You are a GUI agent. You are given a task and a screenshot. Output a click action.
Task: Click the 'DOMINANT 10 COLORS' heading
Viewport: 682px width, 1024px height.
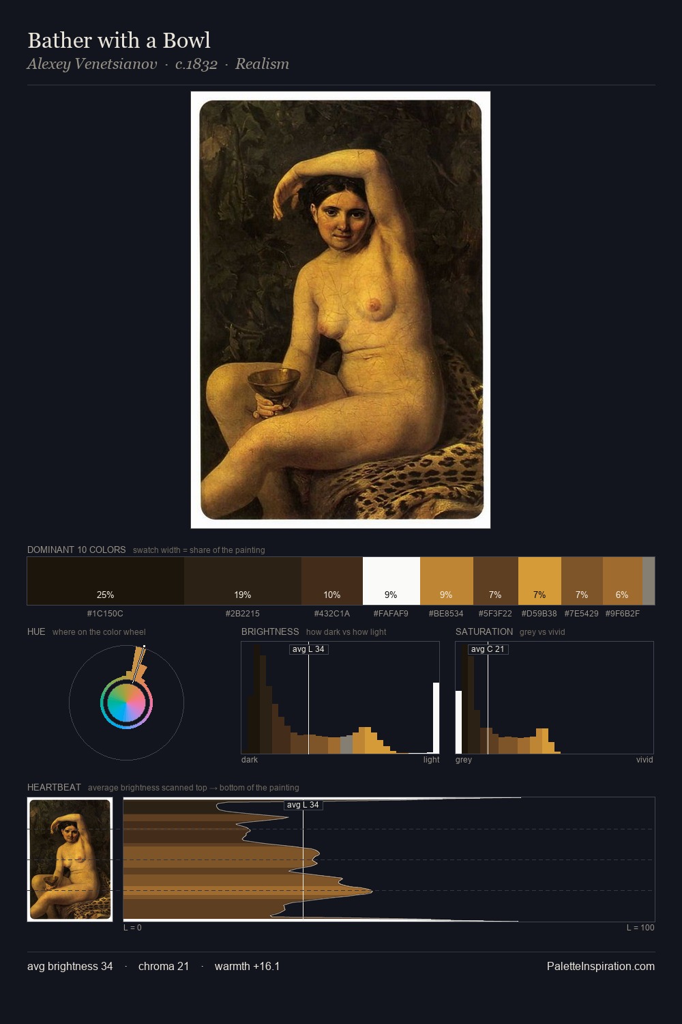(x=76, y=550)
